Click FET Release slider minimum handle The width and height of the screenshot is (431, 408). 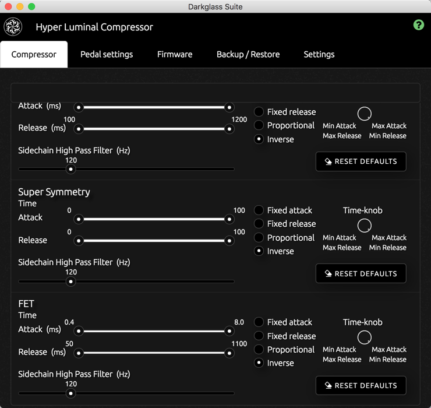point(79,353)
